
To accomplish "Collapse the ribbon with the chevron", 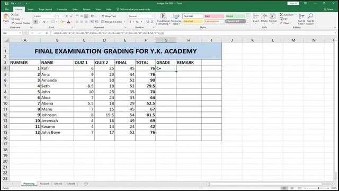I will point(335,28).
